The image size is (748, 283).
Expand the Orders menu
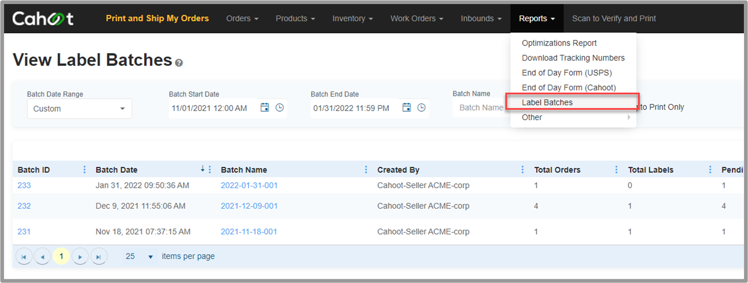tap(242, 18)
